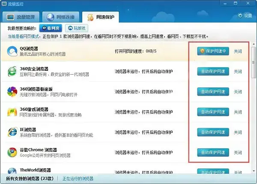The height and width of the screenshot is (184, 257).
Task: Click 自动保护网速 for 360安全浏览器
Action: (213, 71)
